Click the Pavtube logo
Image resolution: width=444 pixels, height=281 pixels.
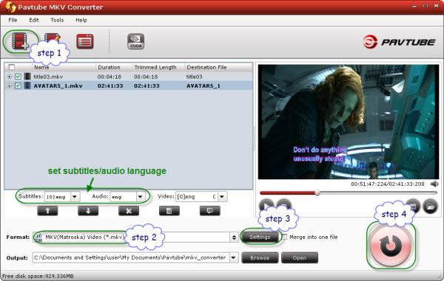coord(400,42)
